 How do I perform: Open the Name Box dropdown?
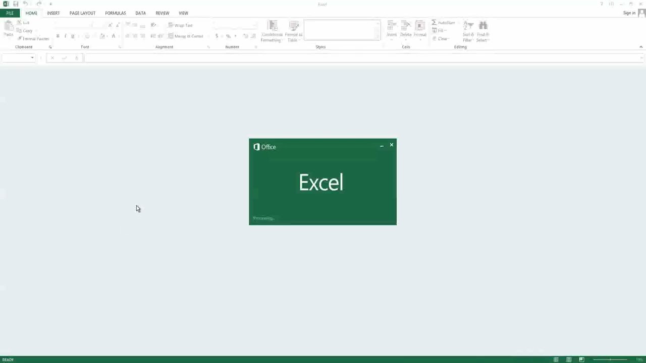pyautogui.click(x=32, y=58)
